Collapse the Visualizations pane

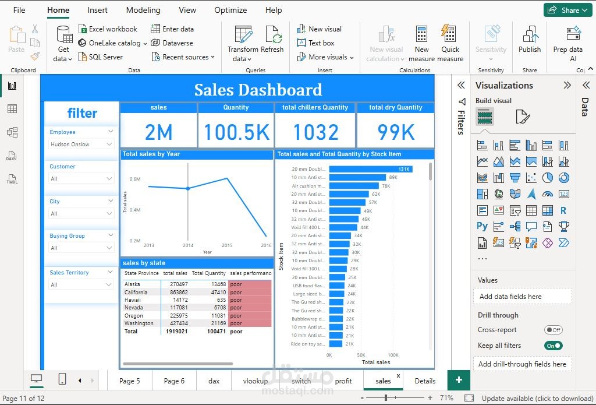coord(567,85)
